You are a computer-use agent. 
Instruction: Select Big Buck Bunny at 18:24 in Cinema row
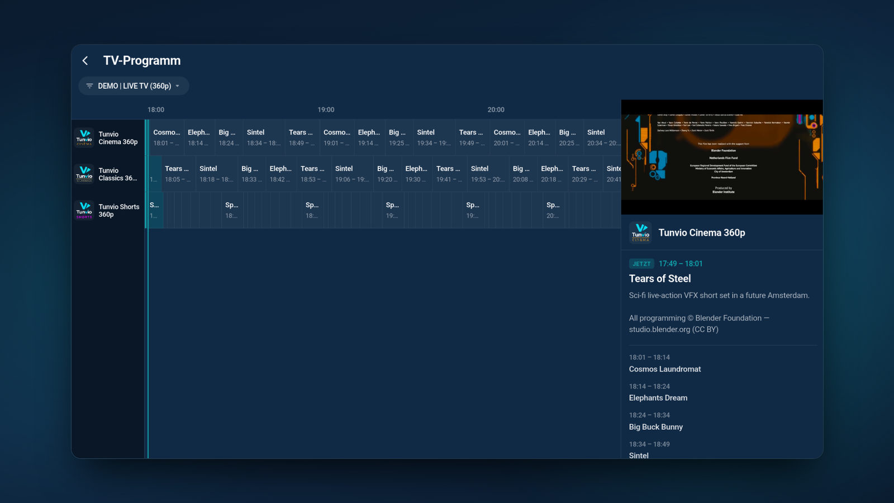(x=229, y=137)
